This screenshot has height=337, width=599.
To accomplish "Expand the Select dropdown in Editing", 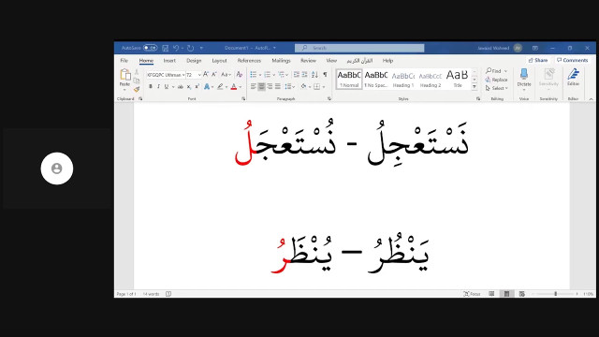I will pyautogui.click(x=497, y=88).
